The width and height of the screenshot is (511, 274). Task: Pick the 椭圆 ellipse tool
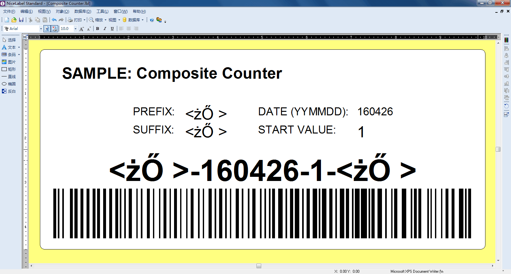click(9, 84)
